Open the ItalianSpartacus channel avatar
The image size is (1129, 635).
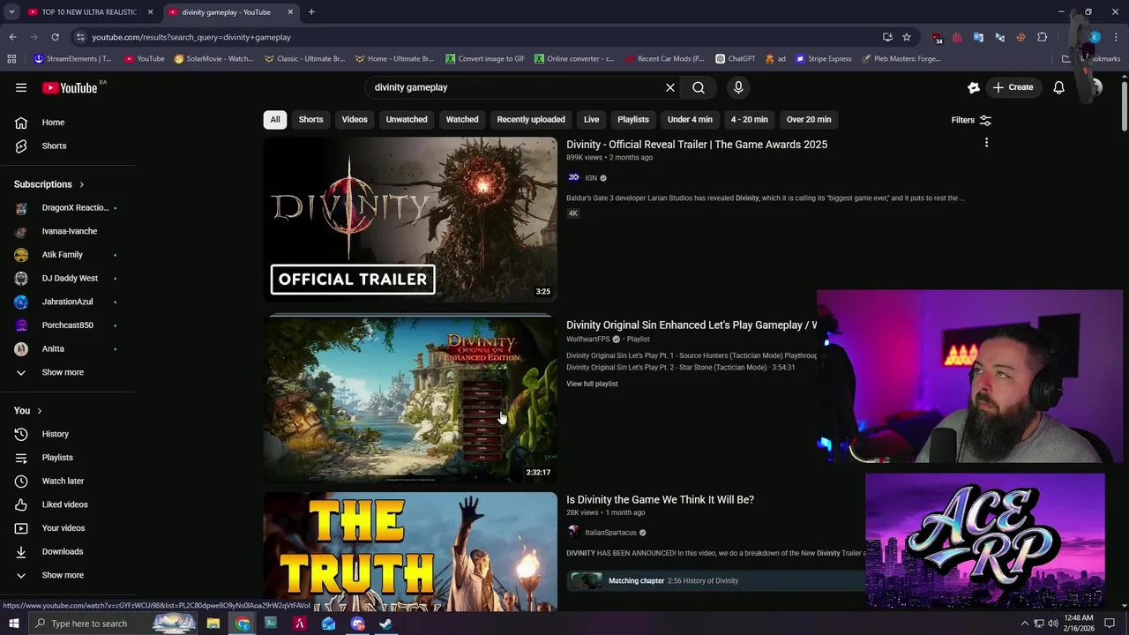(x=573, y=532)
